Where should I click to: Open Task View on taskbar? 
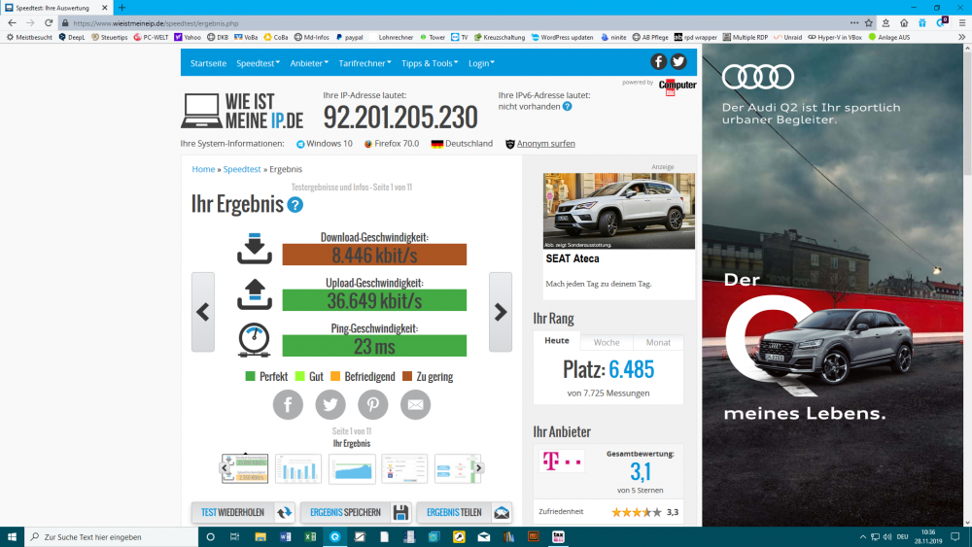(234, 536)
